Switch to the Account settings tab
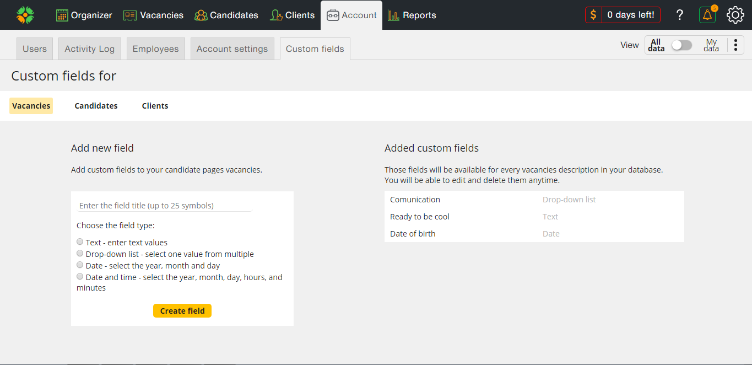752x365 pixels. point(232,49)
